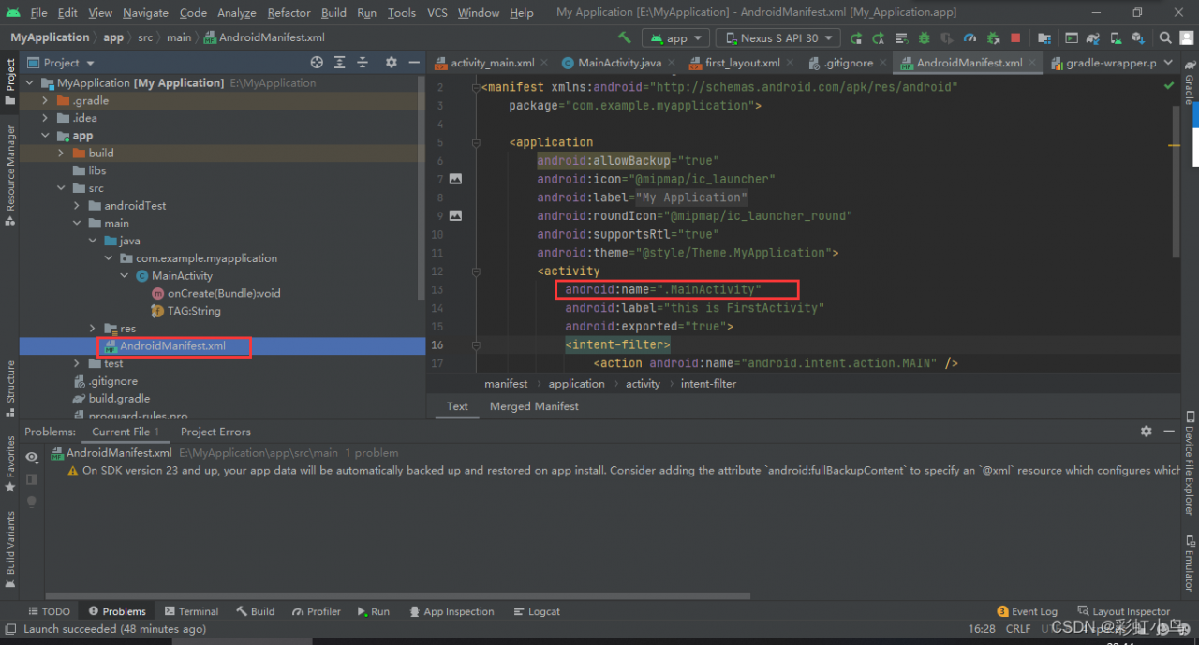This screenshot has height=645, width=1199.
Task: Click horizontal scrollbar in Problems panel
Action: point(397,595)
